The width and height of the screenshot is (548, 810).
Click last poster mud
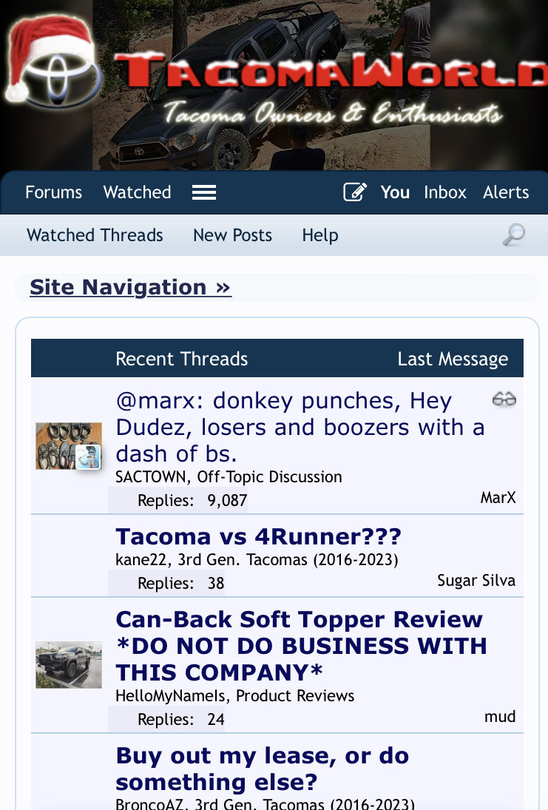500,717
